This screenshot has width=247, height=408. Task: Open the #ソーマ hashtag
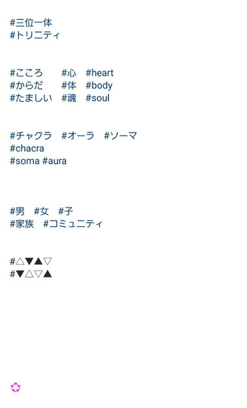click(x=120, y=136)
